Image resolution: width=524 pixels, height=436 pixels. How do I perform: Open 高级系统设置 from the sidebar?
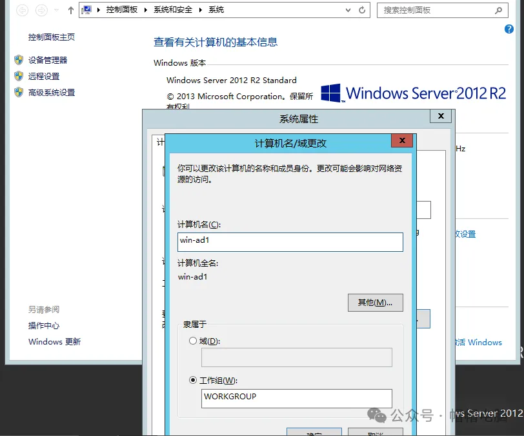(x=52, y=93)
